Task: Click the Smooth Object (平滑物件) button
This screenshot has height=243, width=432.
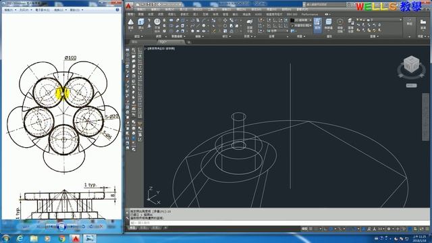Action: coord(157,25)
